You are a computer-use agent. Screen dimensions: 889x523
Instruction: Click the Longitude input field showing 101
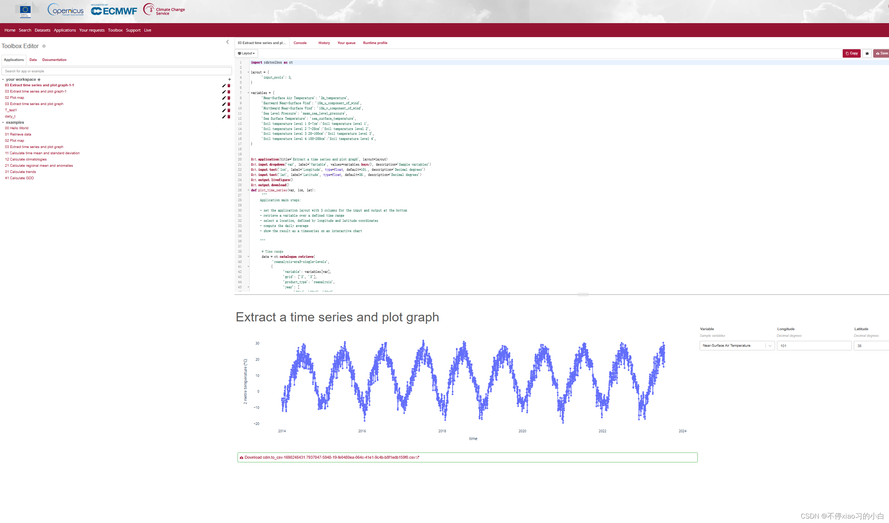click(x=814, y=346)
